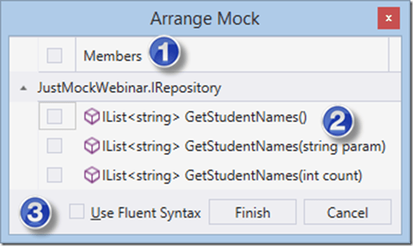Tick the checkbox for GetStudentNames(string param)
The height and width of the screenshot is (246, 413).
coord(55,145)
